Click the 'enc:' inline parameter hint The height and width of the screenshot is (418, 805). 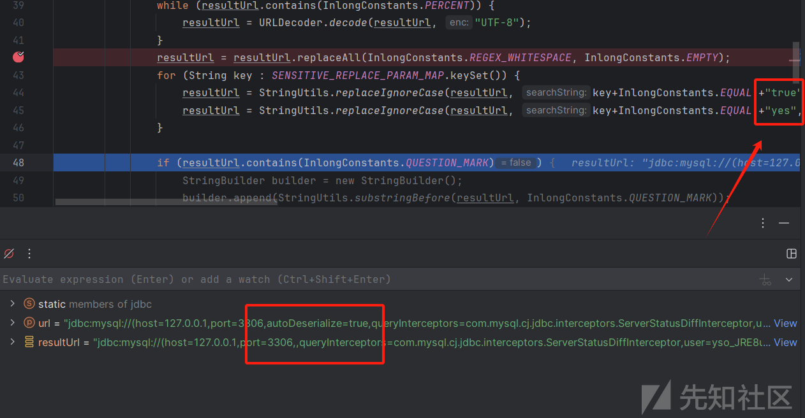459,22
